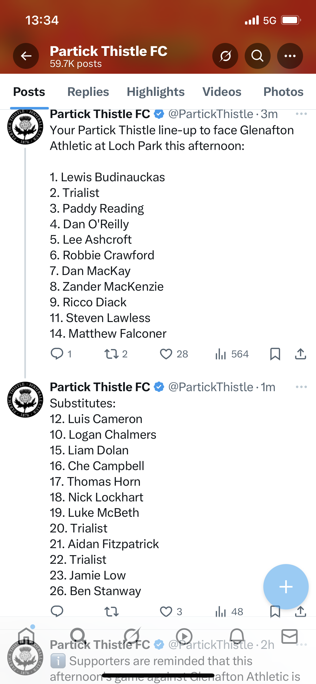316x684 pixels.
Task: Open the profile's three-dot overflow menu
Action: 290,56
